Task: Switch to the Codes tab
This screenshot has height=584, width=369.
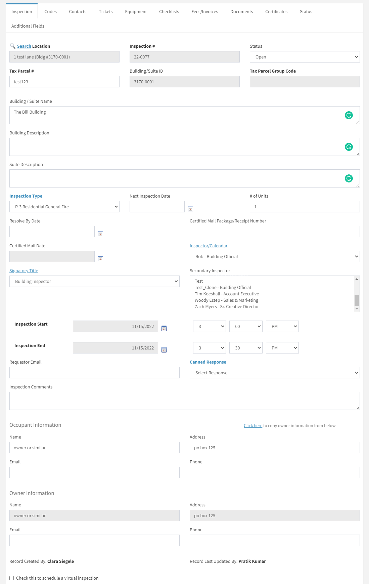Action: [50, 11]
